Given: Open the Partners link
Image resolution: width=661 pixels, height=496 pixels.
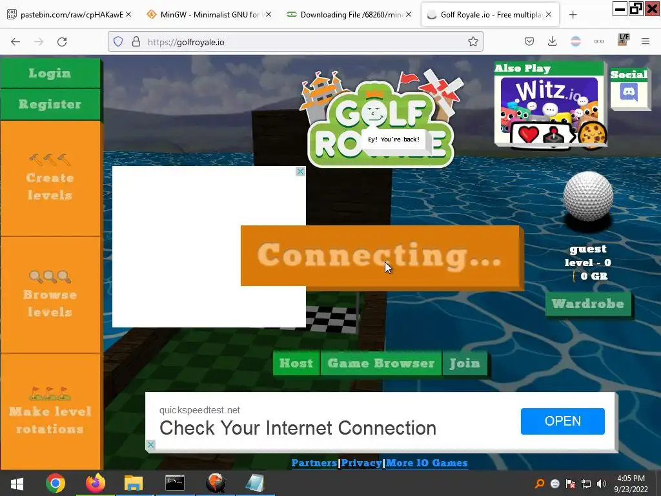Looking at the screenshot, I should 314,463.
